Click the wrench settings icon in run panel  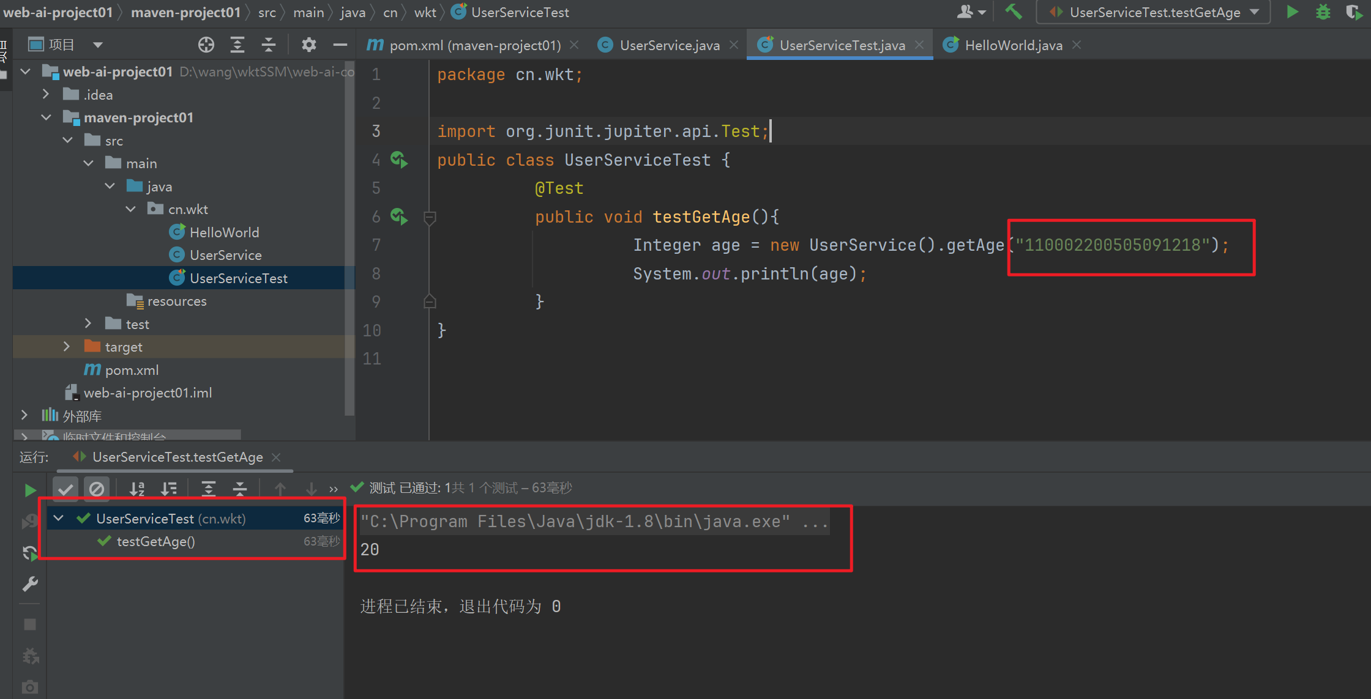[29, 584]
